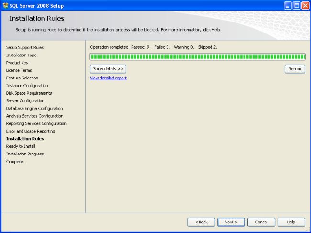Select Product Key step
The image size is (311, 233).
pos(17,63)
